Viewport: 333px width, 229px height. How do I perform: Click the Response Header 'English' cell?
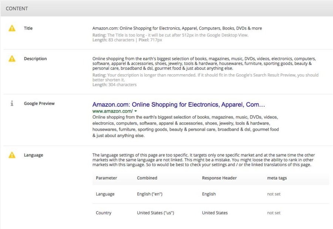tap(209, 194)
